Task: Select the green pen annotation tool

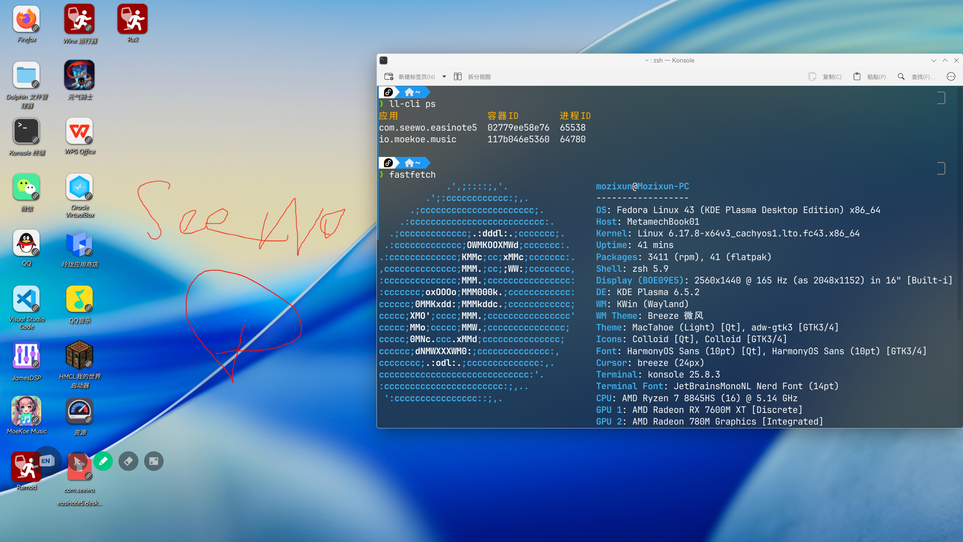Action: tap(103, 461)
